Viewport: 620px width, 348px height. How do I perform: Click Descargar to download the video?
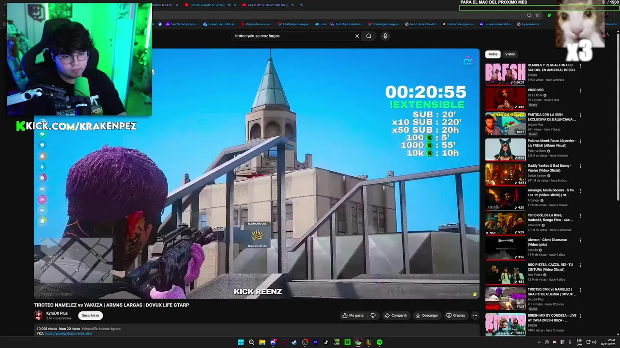(427, 316)
